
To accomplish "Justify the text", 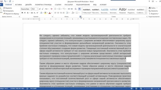I will (x=64, y=13).
